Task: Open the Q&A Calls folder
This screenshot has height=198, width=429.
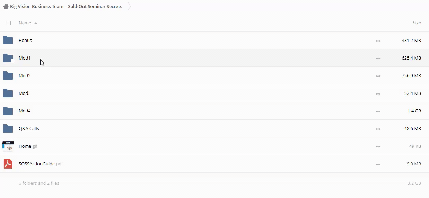Action: pos(29,129)
